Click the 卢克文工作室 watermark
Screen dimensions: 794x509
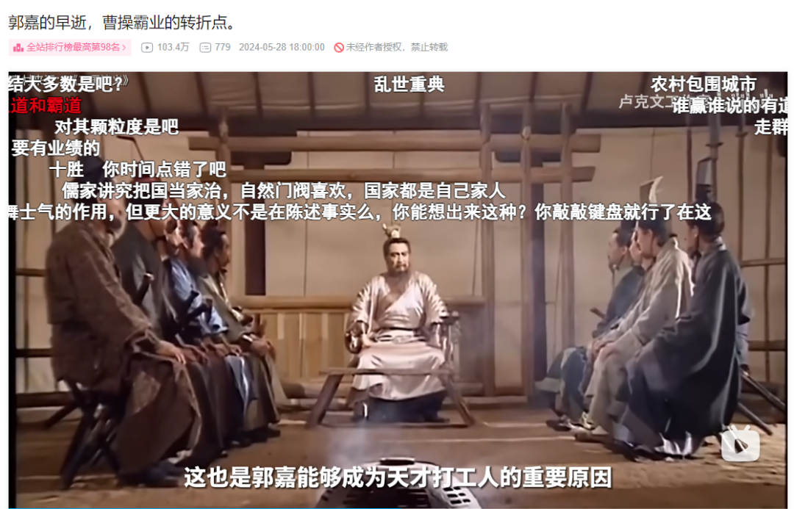pos(644,102)
